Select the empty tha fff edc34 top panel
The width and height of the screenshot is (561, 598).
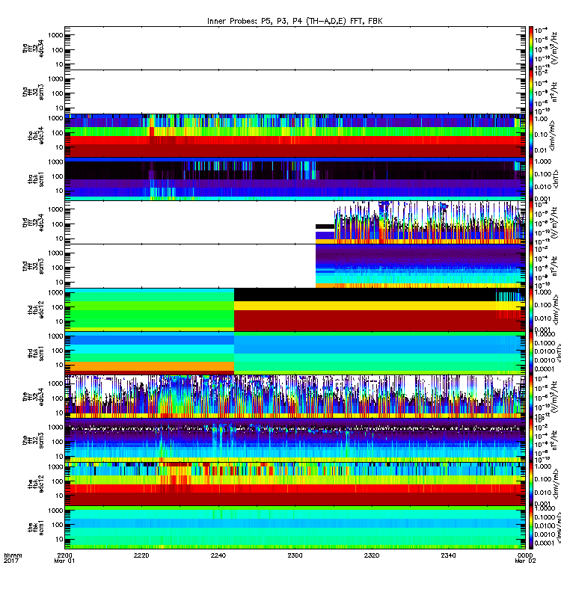[x=295, y=48]
